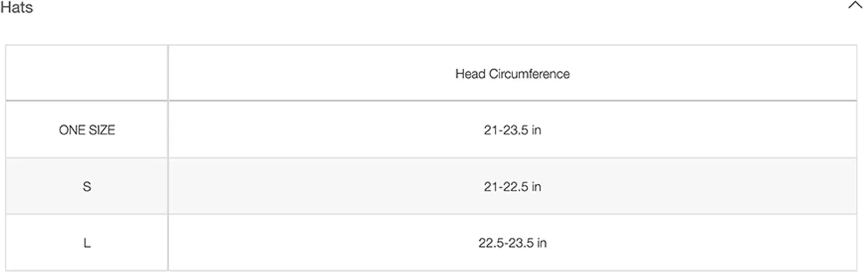
Task: Click the 21-22.5 in measurement cell
Action: [x=512, y=187]
